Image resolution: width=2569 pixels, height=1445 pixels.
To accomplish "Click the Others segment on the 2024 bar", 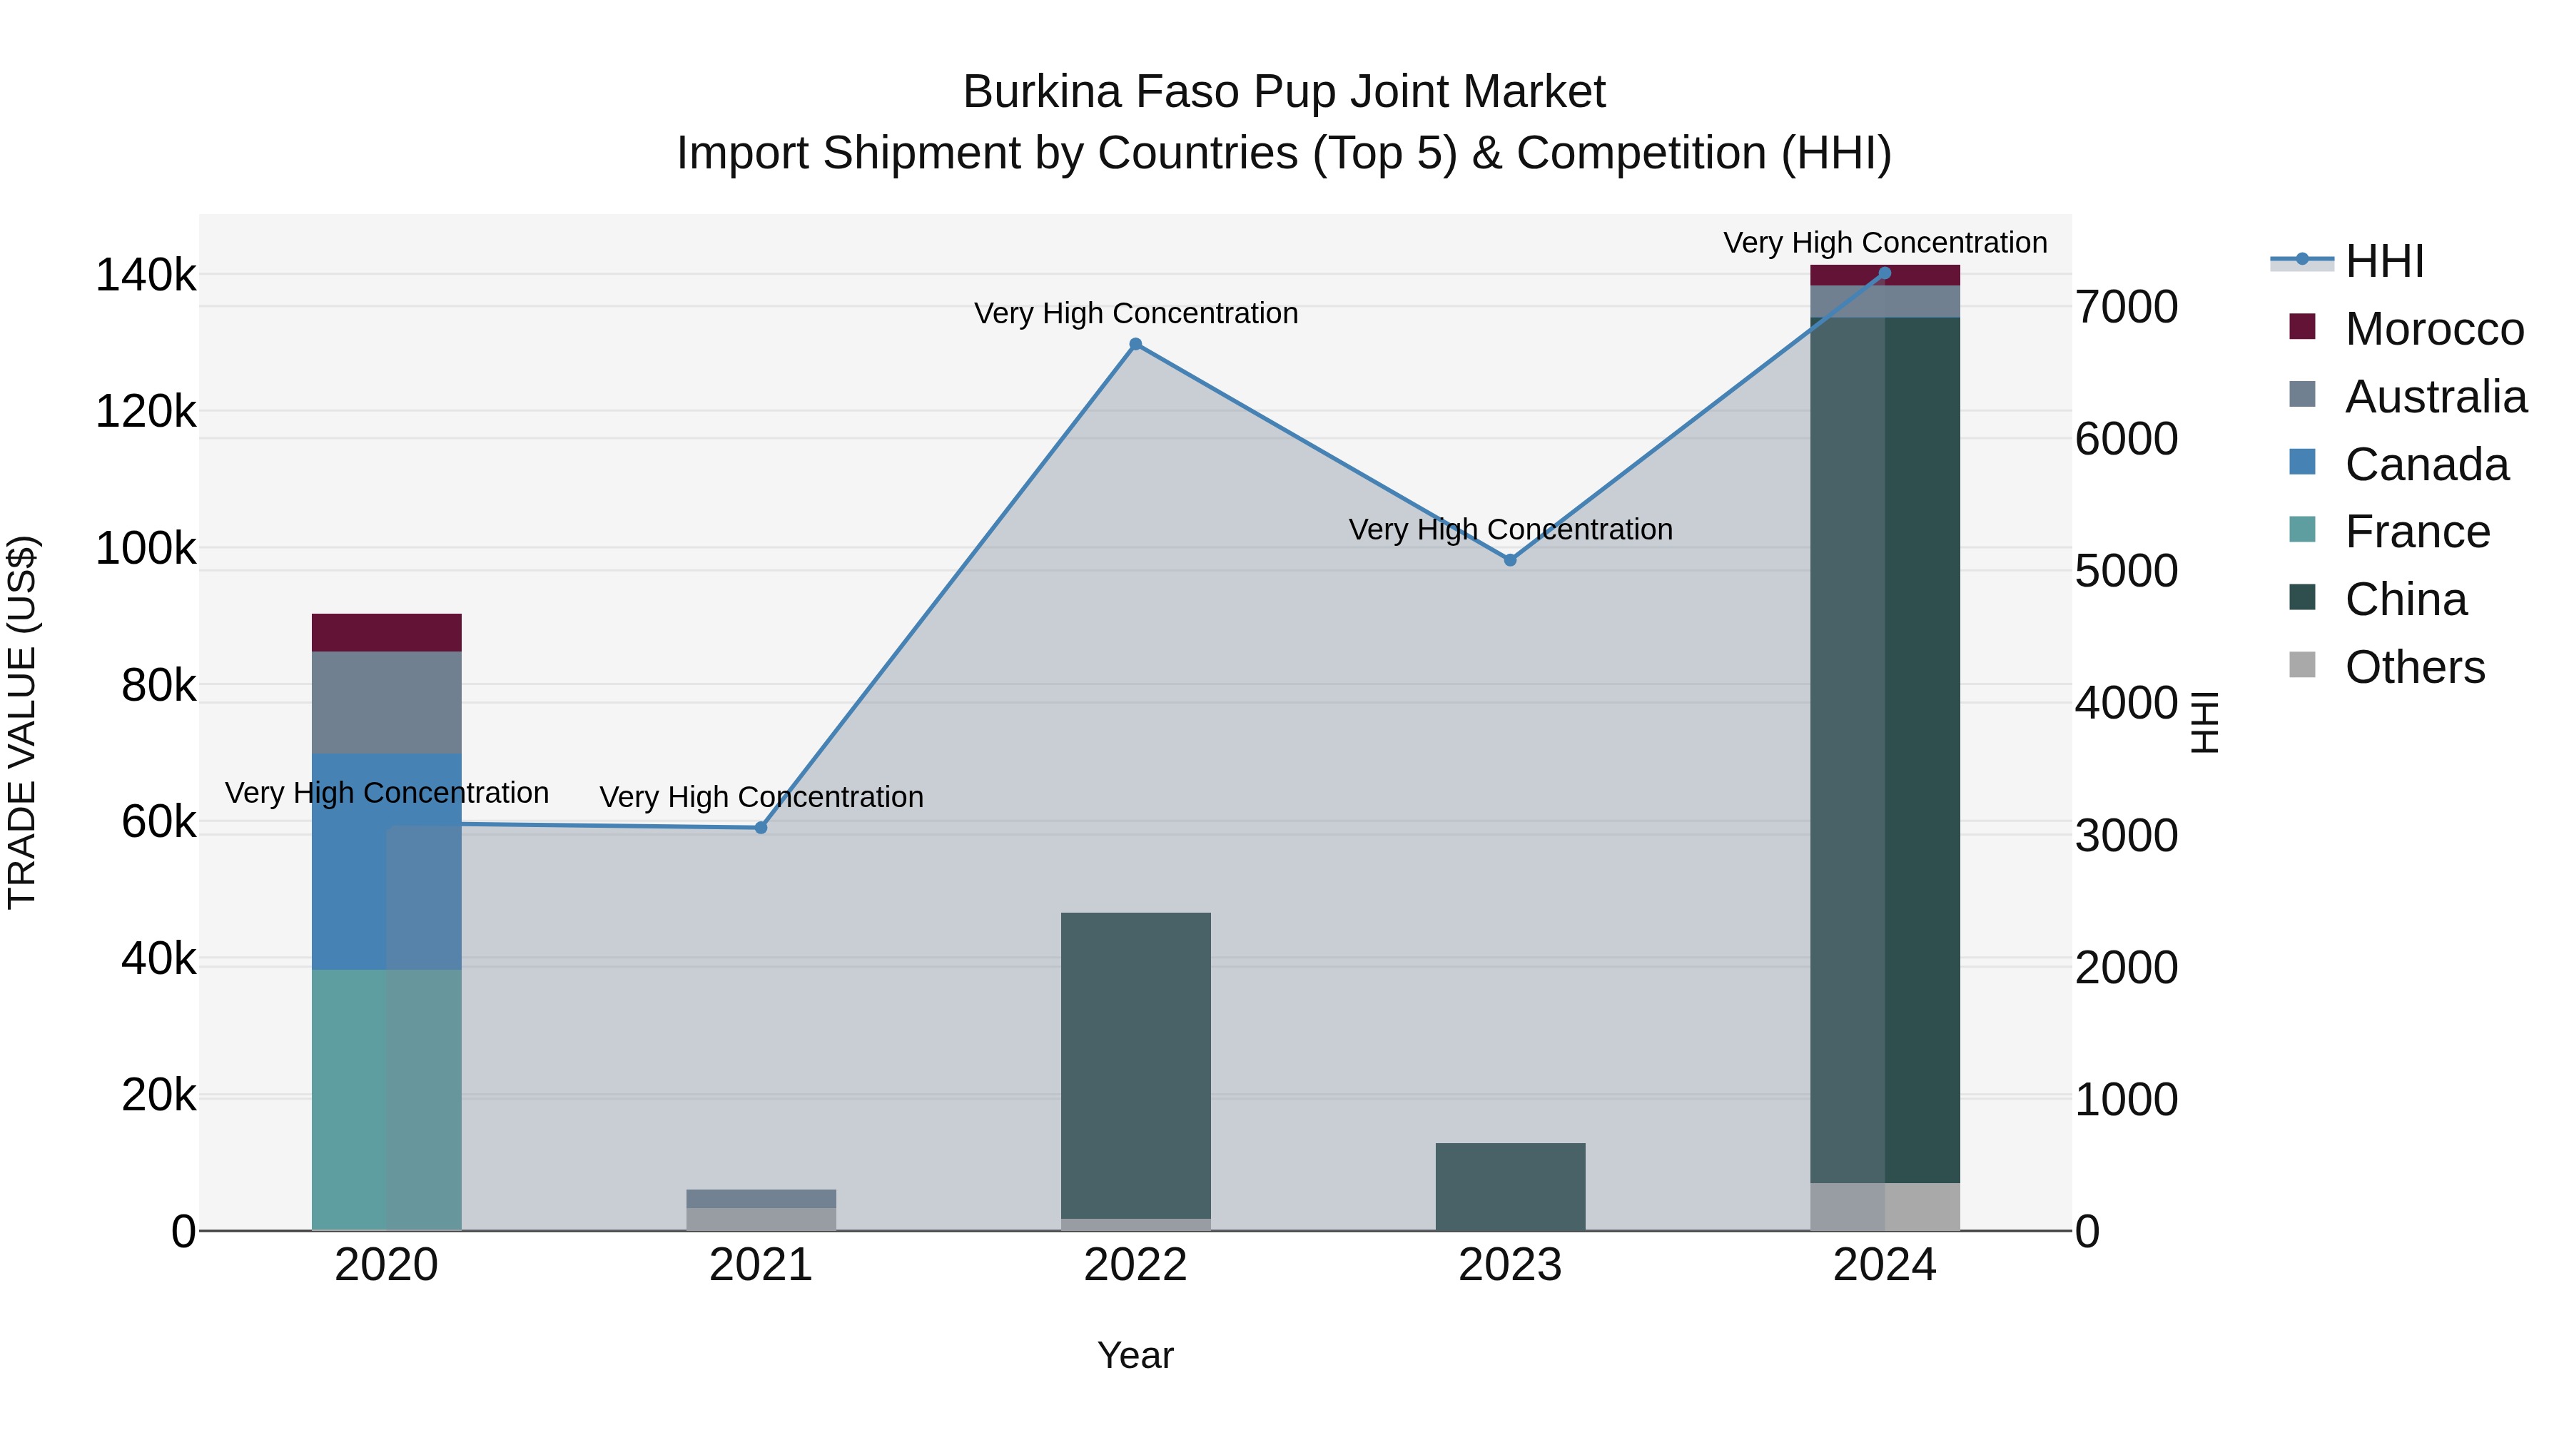I will click(x=1885, y=1207).
